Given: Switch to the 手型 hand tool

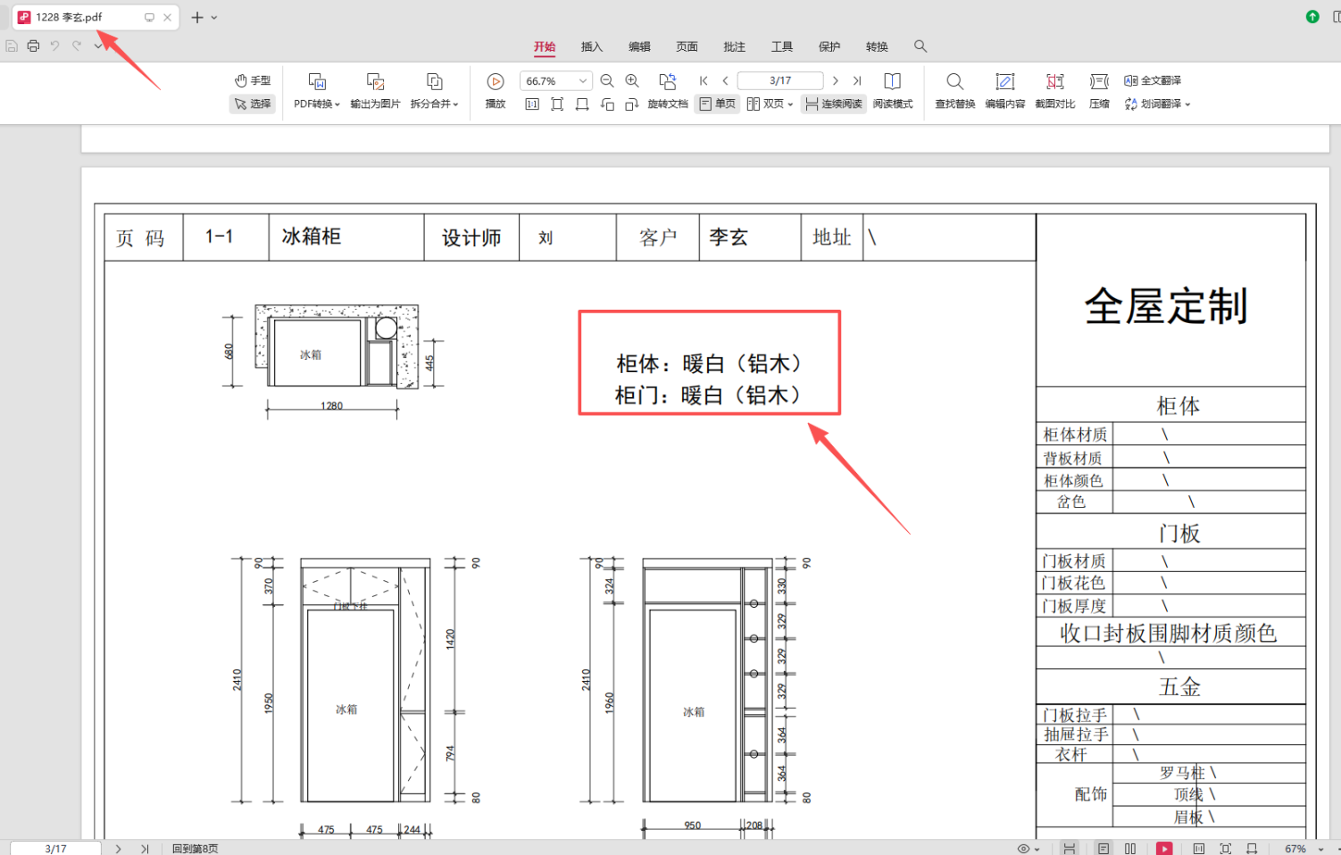Looking at the screenshot, I should tap(253, 80).
